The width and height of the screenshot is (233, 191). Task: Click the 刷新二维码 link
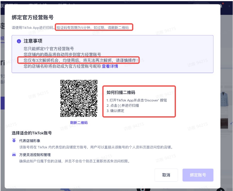79,123
